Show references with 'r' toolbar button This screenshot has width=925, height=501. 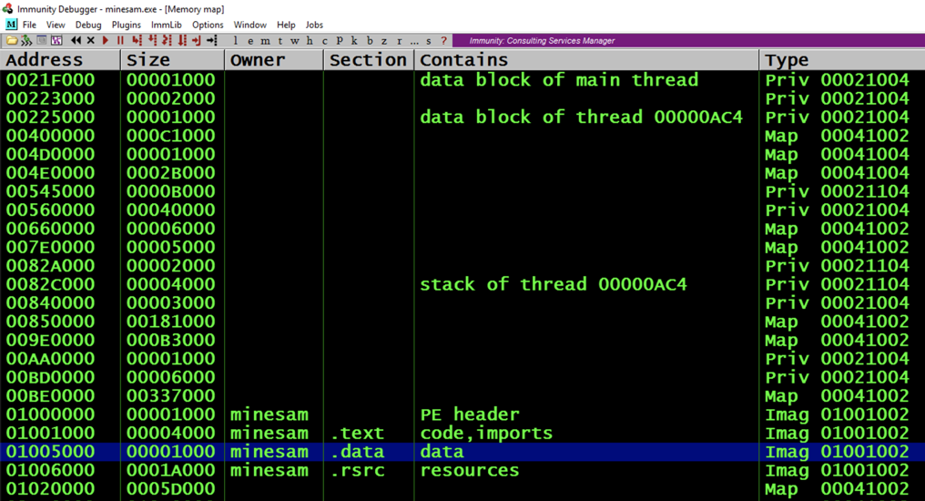point(400,41)
